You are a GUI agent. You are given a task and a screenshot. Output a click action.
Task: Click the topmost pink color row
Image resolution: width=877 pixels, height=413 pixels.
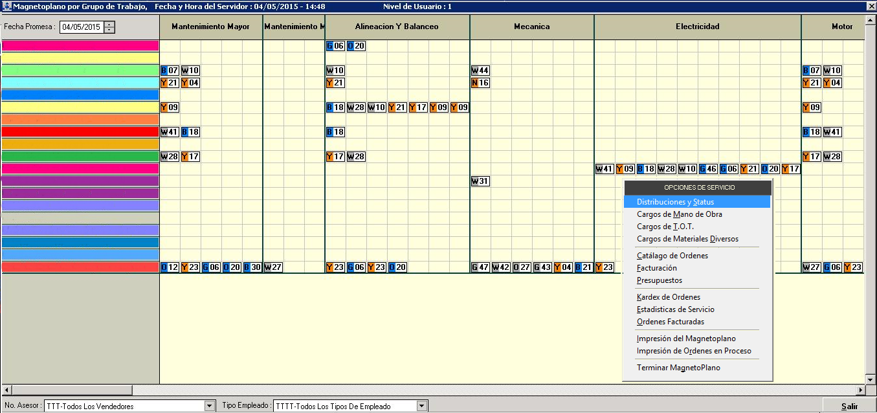[80, 46]
